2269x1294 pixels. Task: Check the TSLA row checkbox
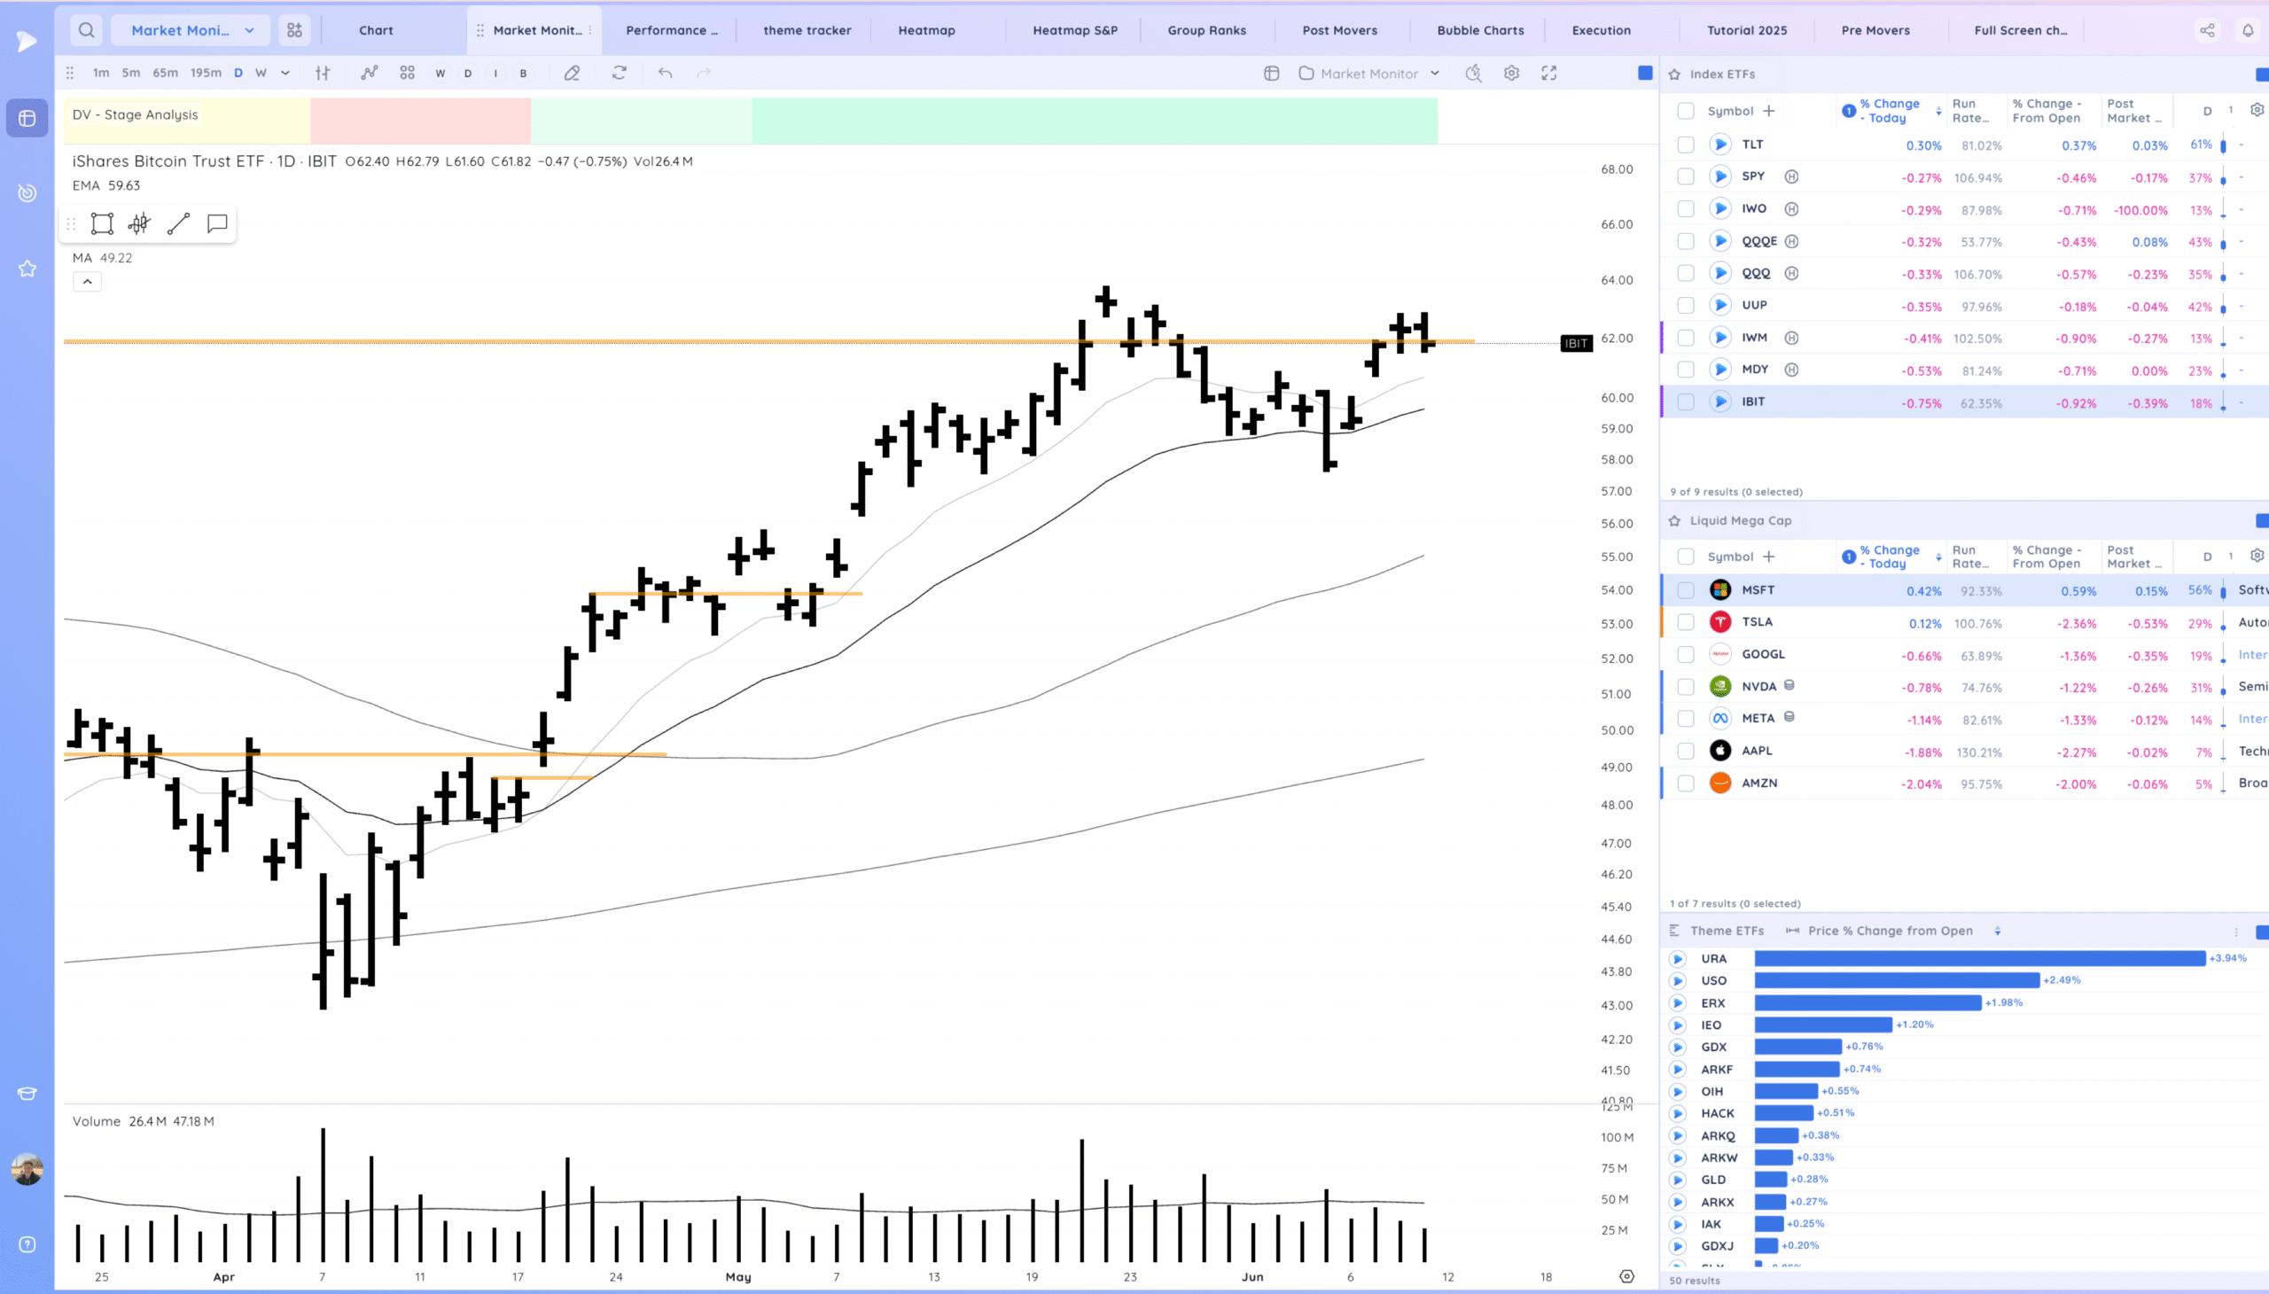(1685, 623)
